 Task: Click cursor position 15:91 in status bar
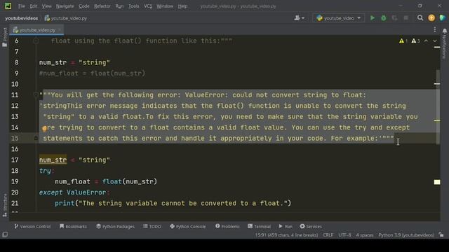(x=286, y=235)
